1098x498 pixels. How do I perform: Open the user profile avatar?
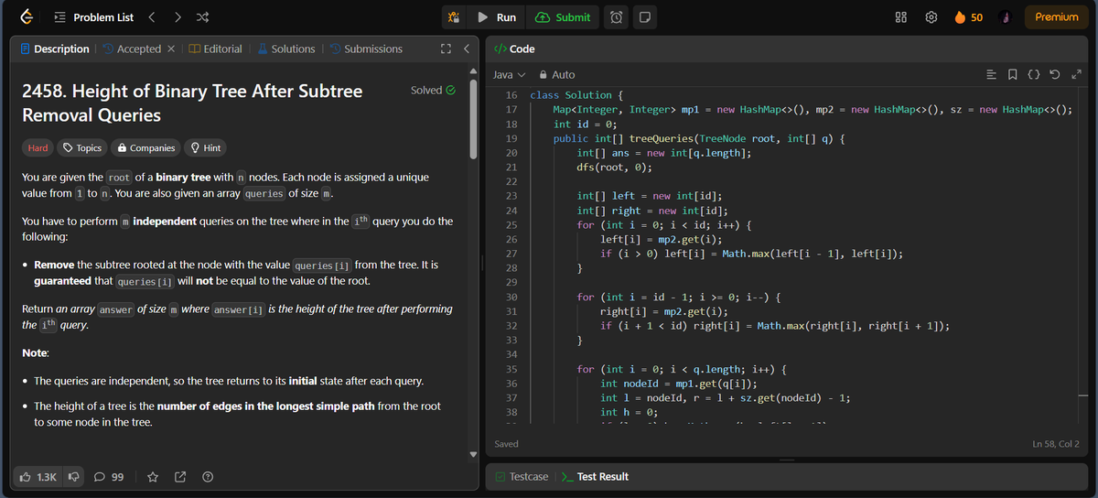[x=1006, y=17]
